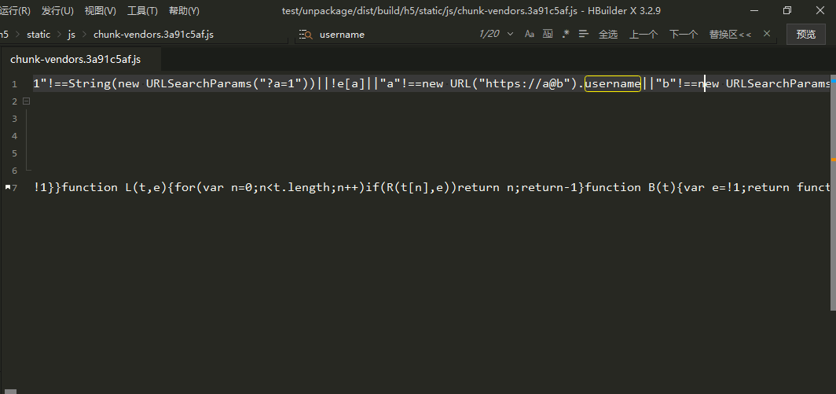Collapse the code fold at line 2
This screenshot has height=394, width=836.
(26, 101)
